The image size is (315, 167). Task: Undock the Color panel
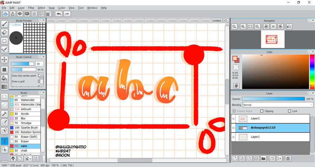[309, 52]
